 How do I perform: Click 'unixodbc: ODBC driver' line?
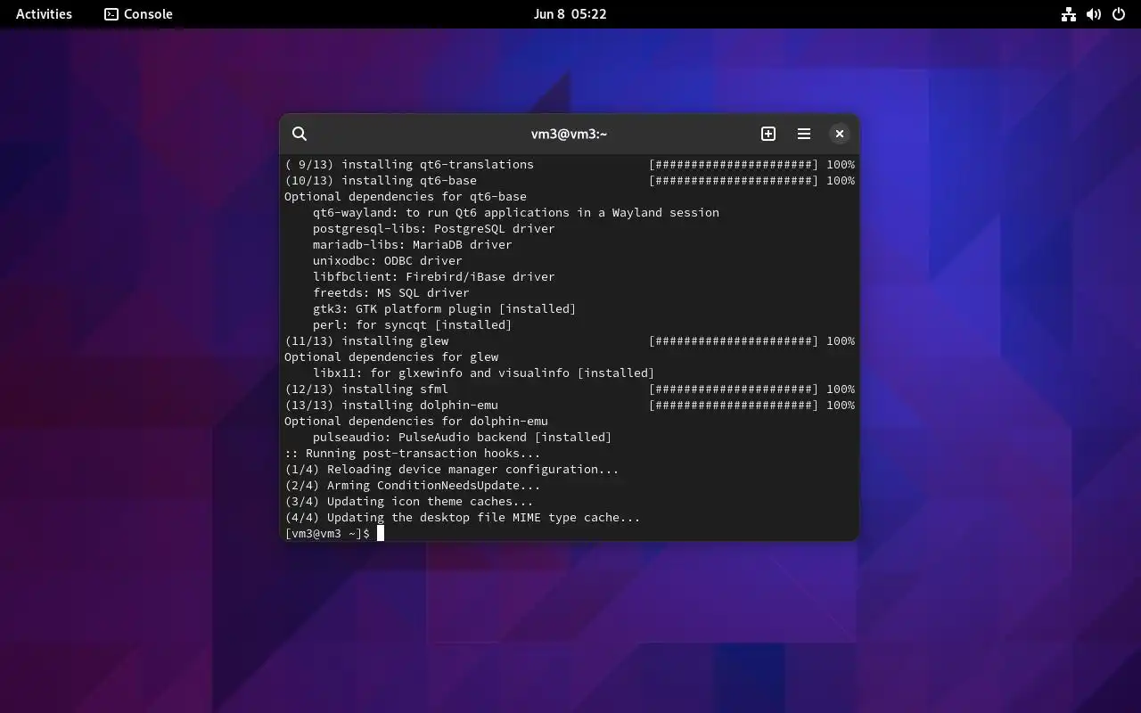tap(387, 260)
